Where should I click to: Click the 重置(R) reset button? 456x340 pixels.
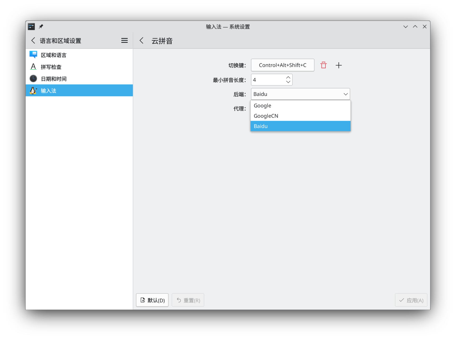click(188, 300)
